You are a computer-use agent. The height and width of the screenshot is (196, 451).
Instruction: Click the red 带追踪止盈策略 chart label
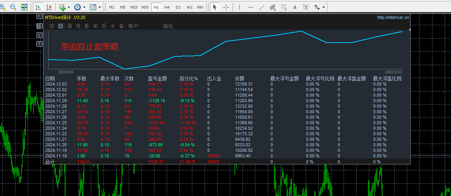pos(90,47)
